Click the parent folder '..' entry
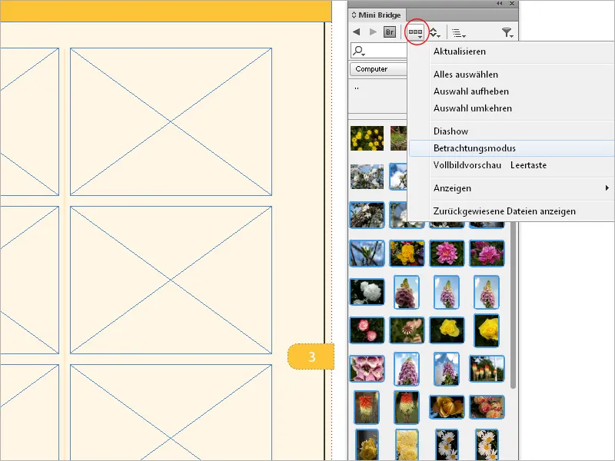Viewport: 615px width, 461px height. (x=357, y=88)
